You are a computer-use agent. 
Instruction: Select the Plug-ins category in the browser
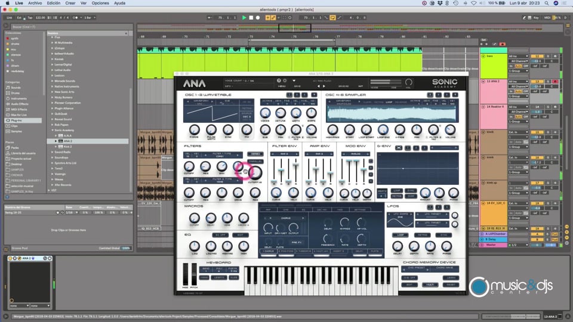(x=23, y=120)
